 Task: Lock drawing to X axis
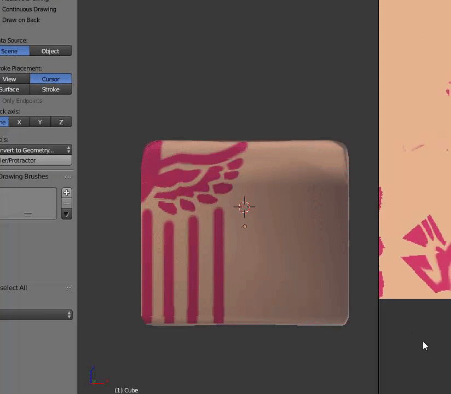(x=19, y=122)
